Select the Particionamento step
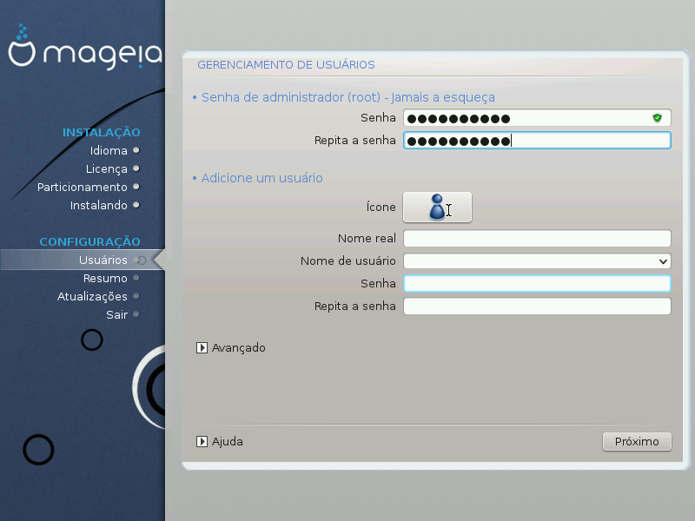This screenshot has width=695, height=521. (x=88, y=187)
